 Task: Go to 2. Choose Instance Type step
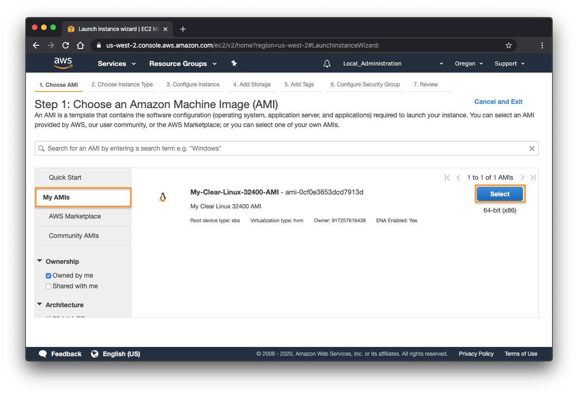pyautogui.click(x=122, y=85)
